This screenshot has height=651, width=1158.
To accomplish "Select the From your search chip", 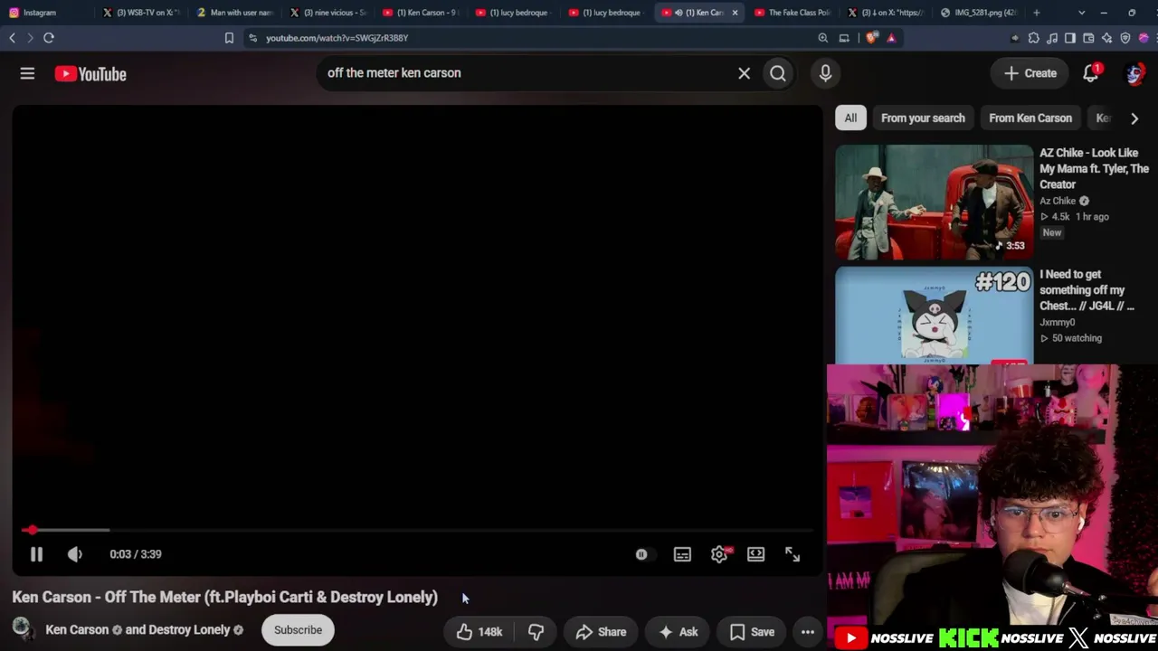I will pyautogui.click(x=923, y=118).
